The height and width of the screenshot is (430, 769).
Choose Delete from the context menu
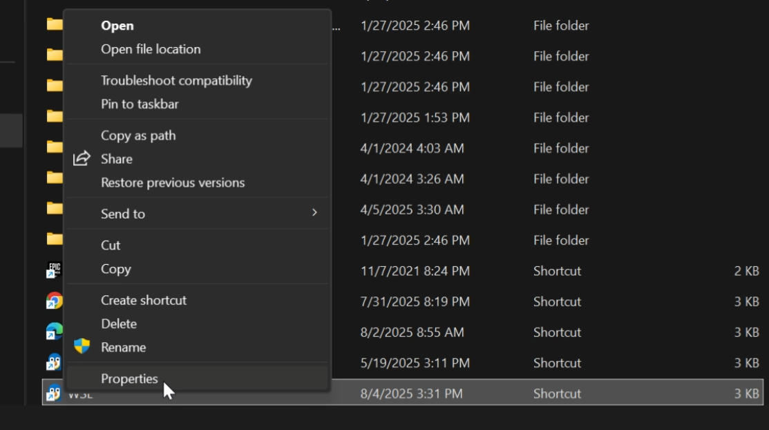(119, 324)
